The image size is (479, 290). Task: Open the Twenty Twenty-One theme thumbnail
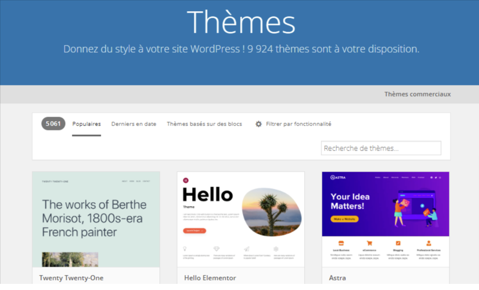(96, 219)
